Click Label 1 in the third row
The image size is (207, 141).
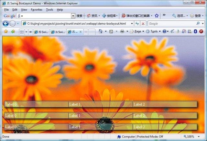click(x=75, y=127)
